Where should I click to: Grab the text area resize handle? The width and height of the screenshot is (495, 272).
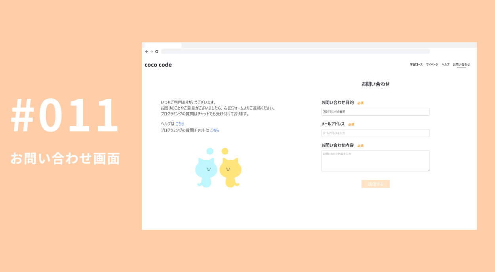tap(428, 170)
